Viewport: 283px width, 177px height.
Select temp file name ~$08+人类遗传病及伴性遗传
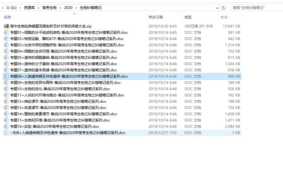[68, 133]
